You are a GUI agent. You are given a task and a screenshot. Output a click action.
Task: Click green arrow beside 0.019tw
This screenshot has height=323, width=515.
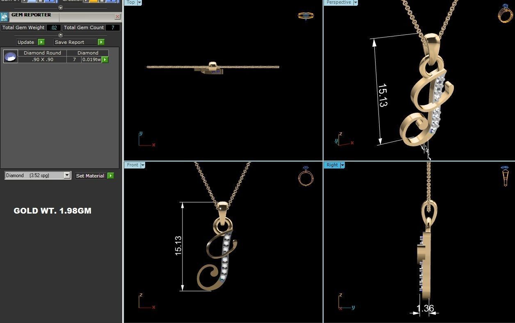pyautogui.click(x=105, y=59)
